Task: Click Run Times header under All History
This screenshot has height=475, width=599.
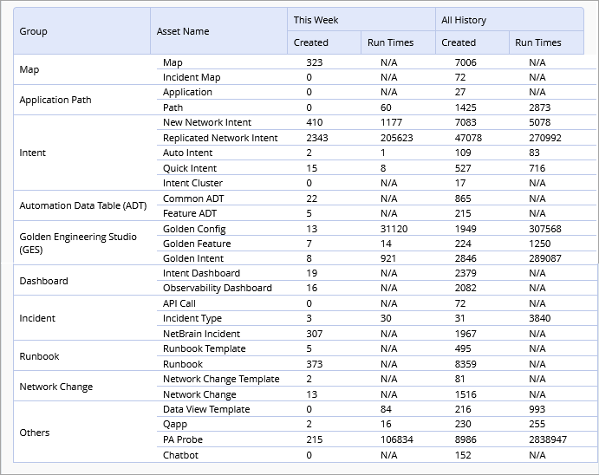Action: click(x=537, y=42)
